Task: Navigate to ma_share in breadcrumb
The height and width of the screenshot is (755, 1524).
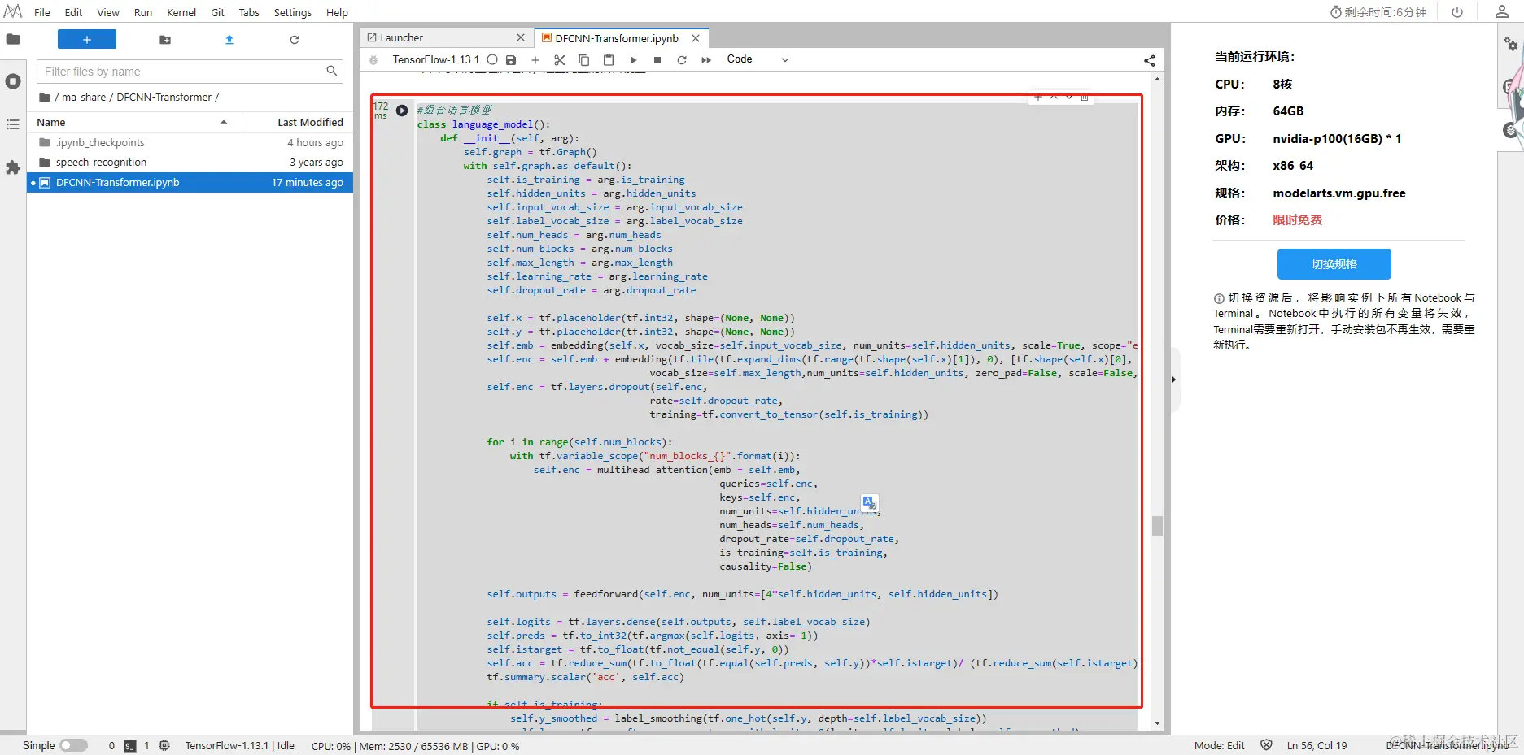Action: point(84,98)
